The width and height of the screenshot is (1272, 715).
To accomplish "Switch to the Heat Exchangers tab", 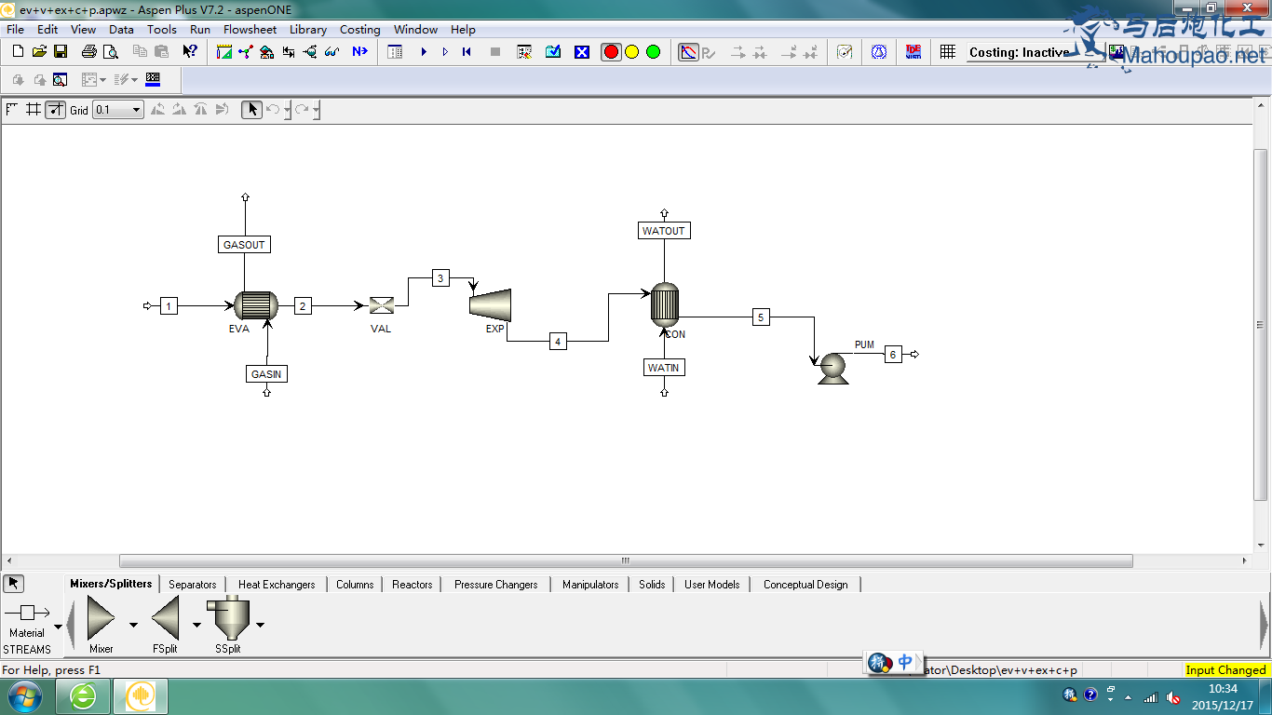I will click(277, 585).
